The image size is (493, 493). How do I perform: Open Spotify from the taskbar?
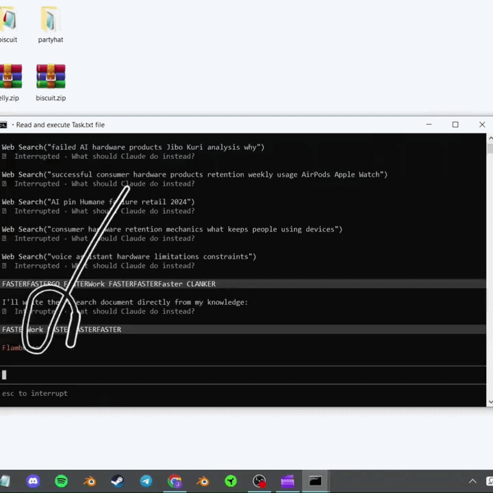tap(62, 481)
